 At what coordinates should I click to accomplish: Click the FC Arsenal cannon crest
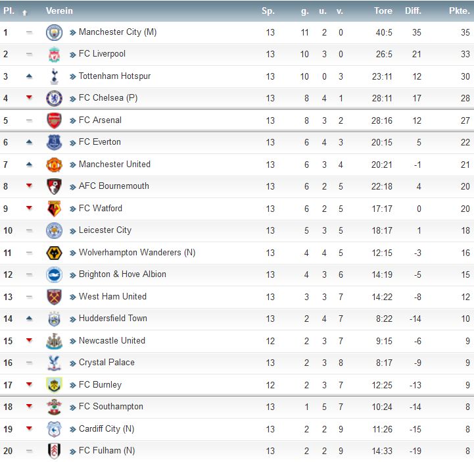[x=54, y=120]
